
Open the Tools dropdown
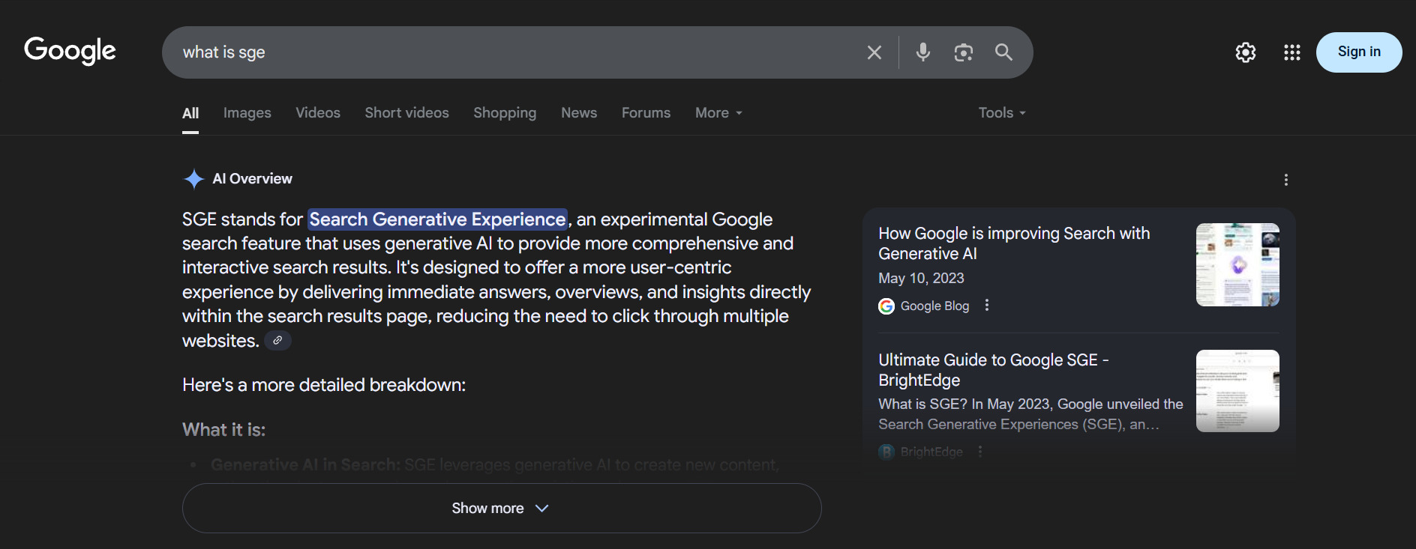tap(1002, 113)
